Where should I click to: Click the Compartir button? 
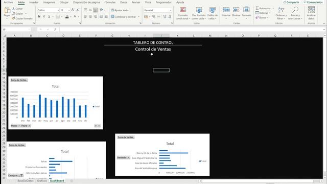291,2
